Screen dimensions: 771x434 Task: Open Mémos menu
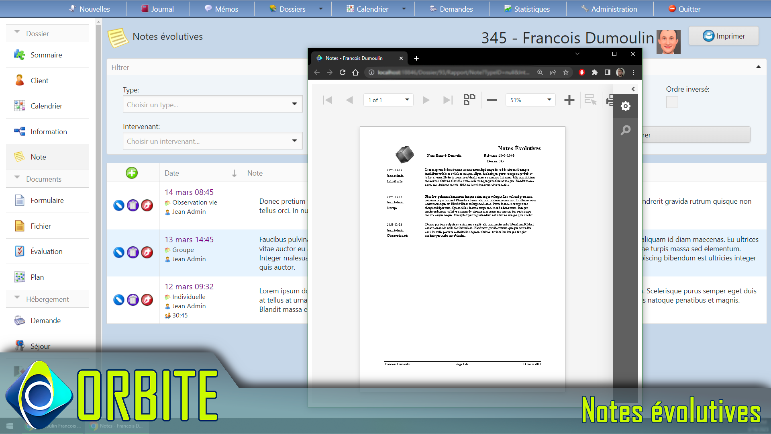click(x=222, y=9)
